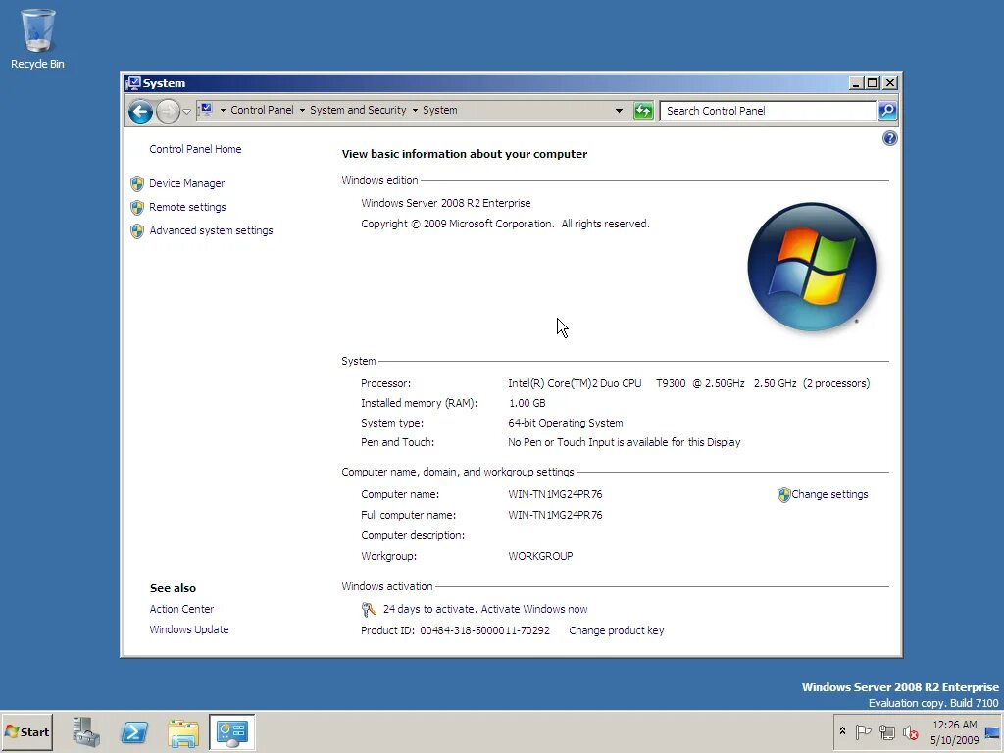
Task: Select Control Panel in the breadcrumb
Action: (x=262, y=110)
